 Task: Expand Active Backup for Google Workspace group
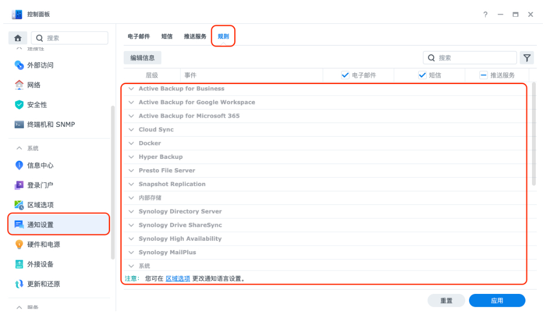click(x=131, y=102)
